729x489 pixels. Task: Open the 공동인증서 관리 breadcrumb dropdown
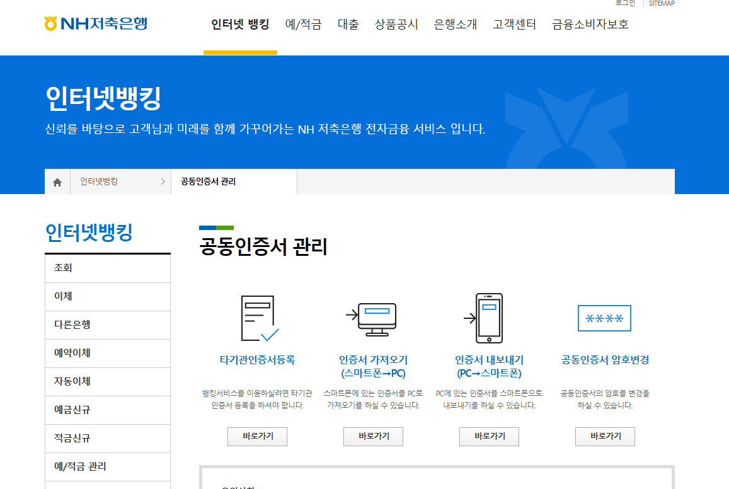[234, 181]
